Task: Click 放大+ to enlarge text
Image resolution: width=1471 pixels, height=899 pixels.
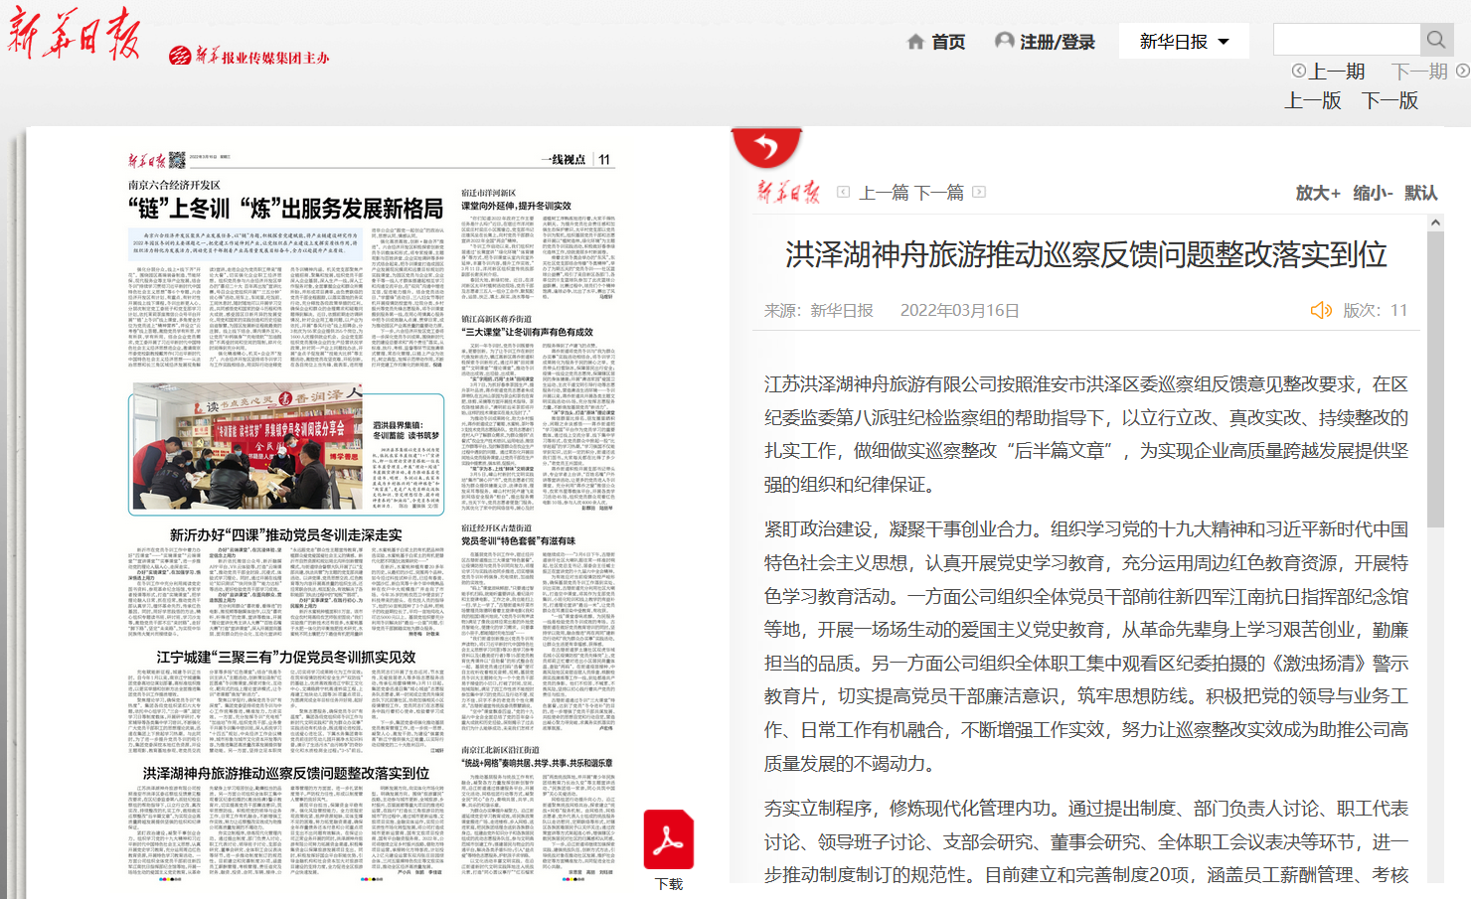Action: pyautogui.click(x=1318, y=193)
